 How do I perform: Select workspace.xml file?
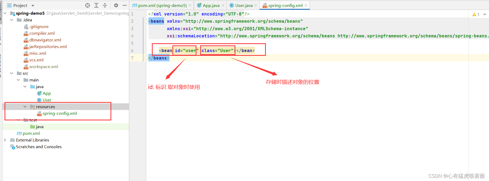(44, 66)
